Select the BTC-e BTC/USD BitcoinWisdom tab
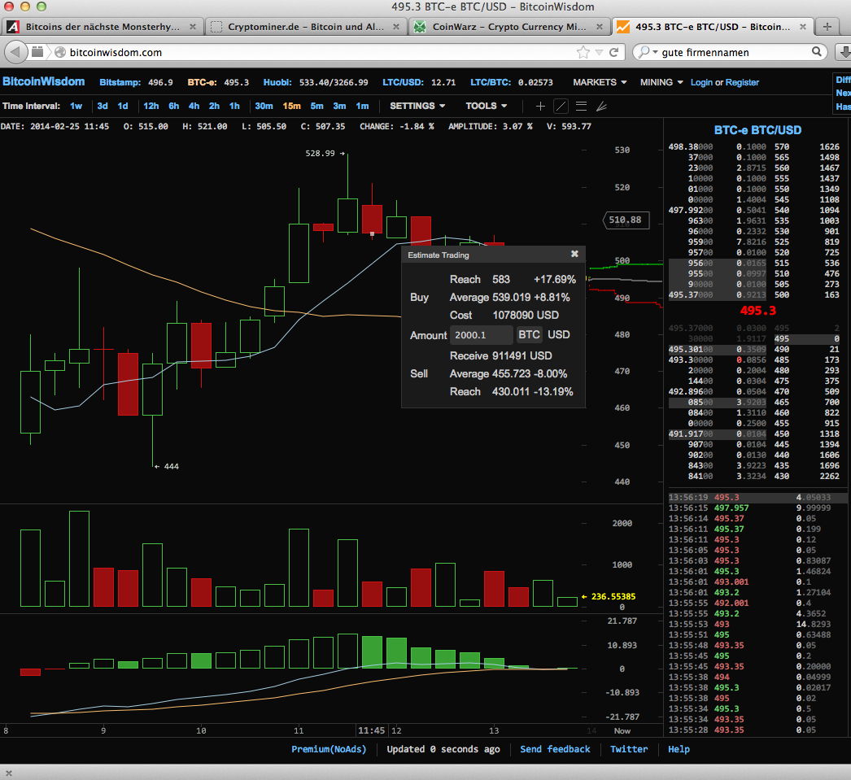 [712, 27]
